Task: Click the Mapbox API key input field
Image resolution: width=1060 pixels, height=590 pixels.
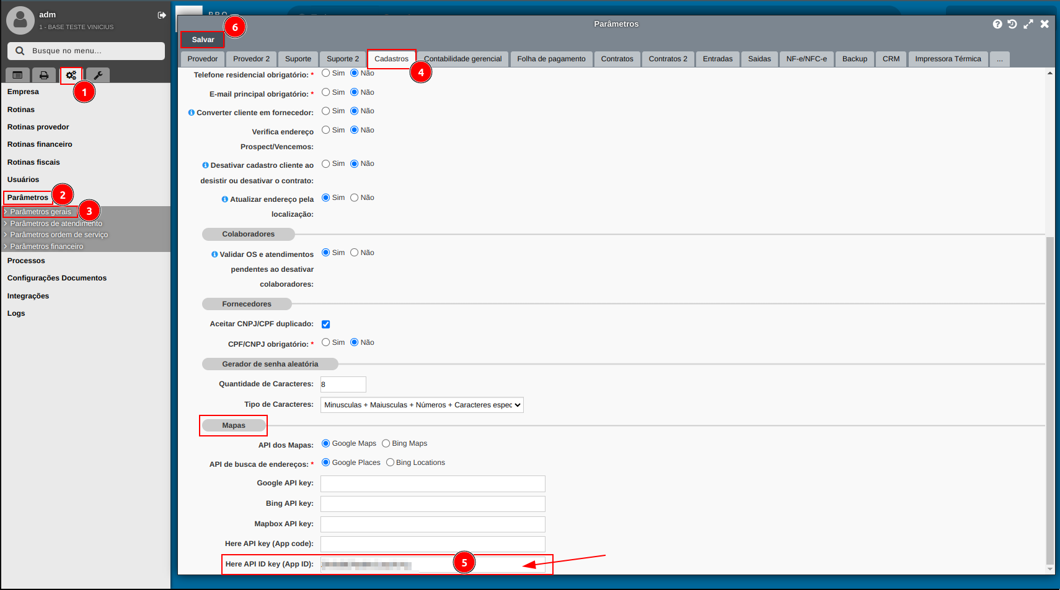Action: (x=433, y=524)
